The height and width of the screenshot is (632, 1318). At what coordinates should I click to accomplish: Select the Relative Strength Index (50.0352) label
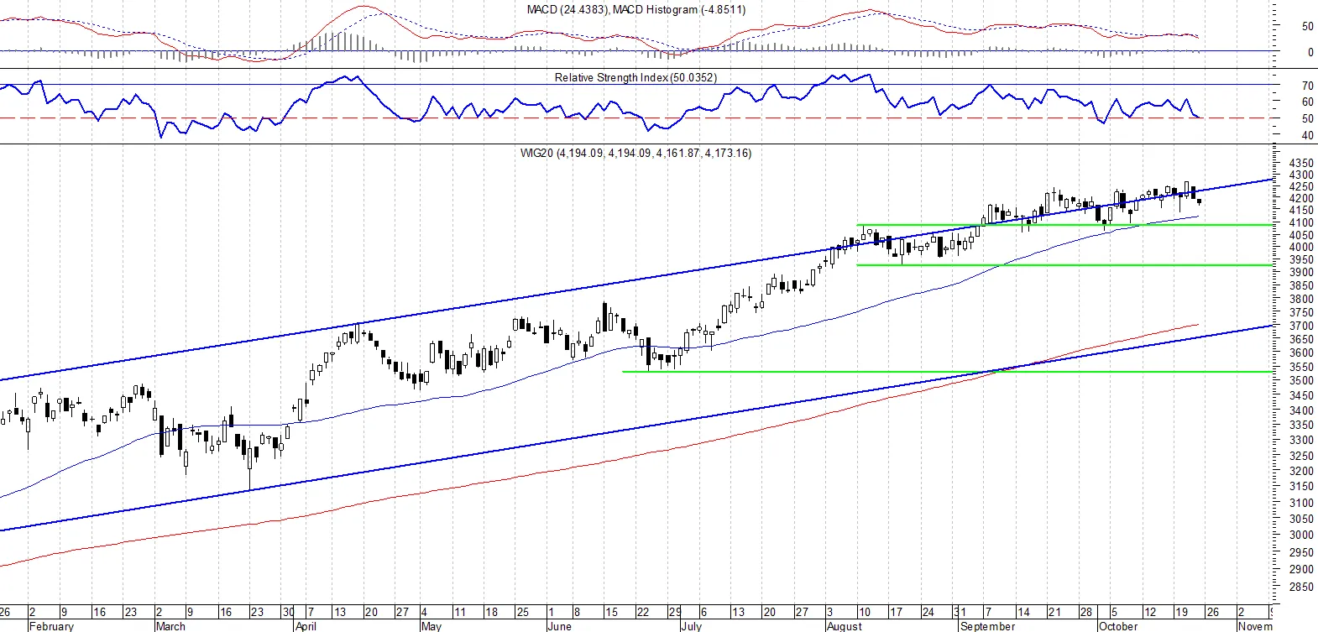tap(635, 77)
